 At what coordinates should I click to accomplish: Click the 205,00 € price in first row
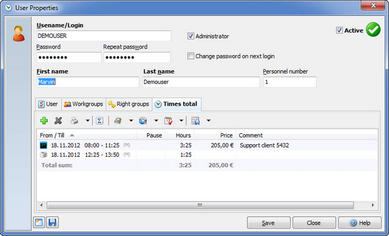coord(222,146)
